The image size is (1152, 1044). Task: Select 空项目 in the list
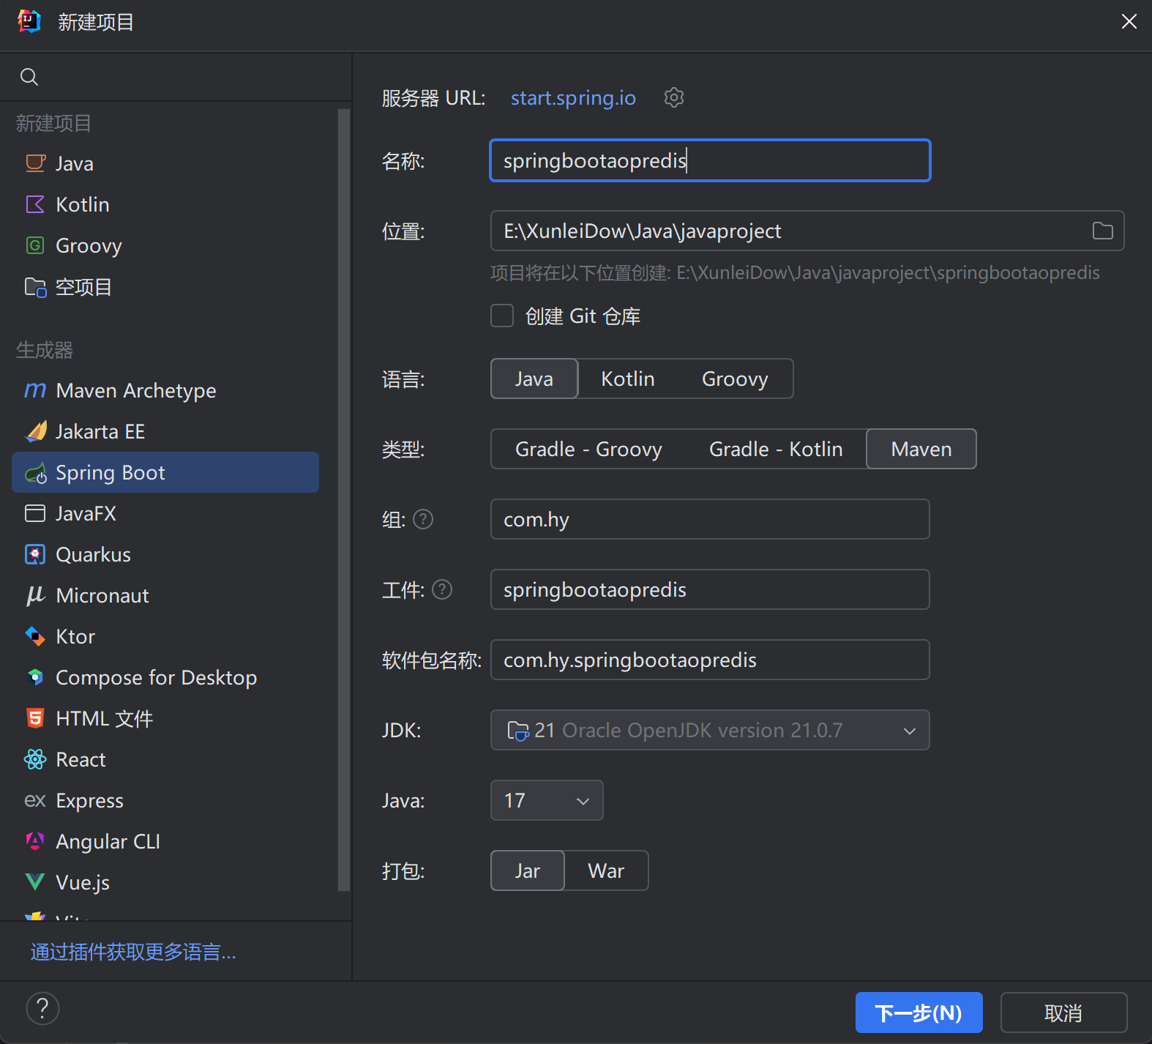(165, 287)
